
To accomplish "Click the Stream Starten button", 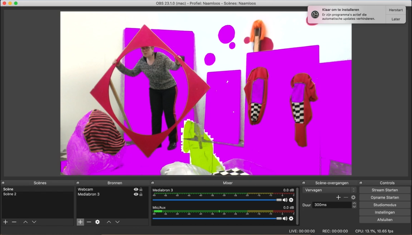I will point(384,190).
